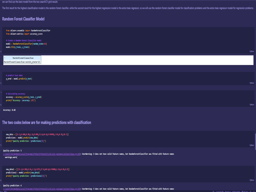This screenshot has width=256, height=192.
Task: Click the 'Ln, Col' cursor position status item
Action: (x=220, y=191)
